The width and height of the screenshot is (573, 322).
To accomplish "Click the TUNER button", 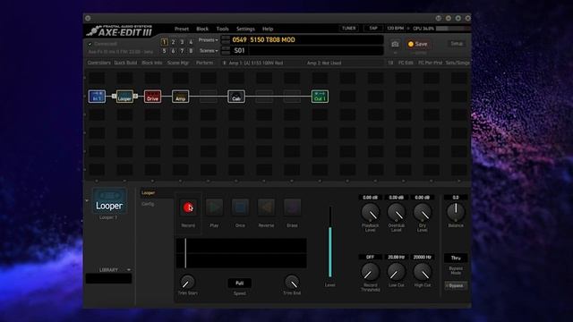I will click(348, 28).
